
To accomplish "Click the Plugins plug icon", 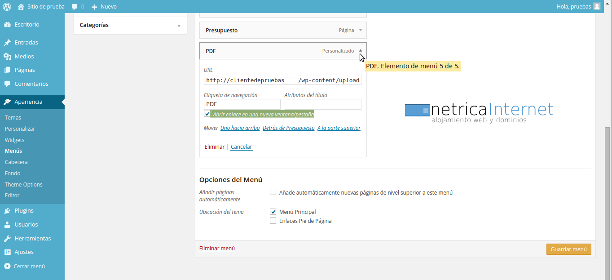I will [x=7, y=211].
